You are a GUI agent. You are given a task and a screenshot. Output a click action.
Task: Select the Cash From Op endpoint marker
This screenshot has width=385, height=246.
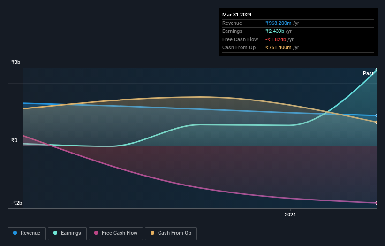point(377,123)
